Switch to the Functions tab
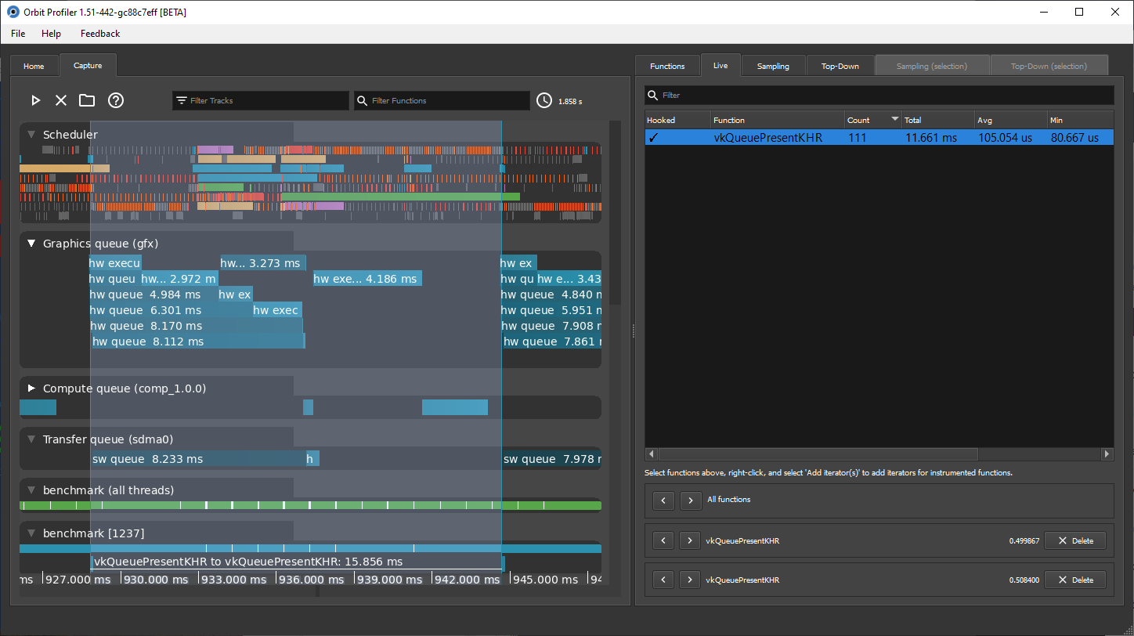 coord(667,66)
